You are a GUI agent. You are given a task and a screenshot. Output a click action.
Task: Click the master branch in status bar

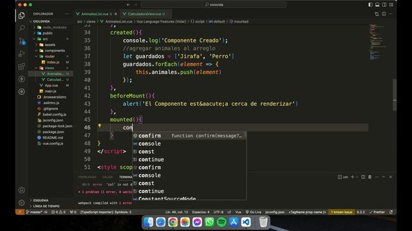point(34,212)
